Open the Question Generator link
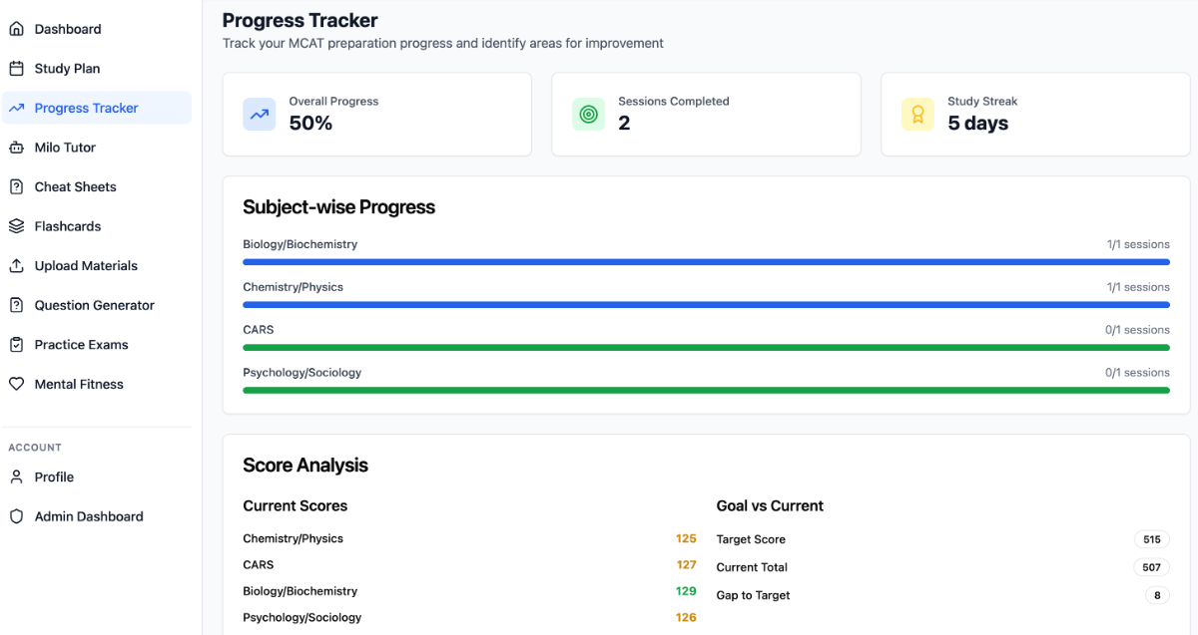Screen dimensions: 1198x635 tap(94, 305)
